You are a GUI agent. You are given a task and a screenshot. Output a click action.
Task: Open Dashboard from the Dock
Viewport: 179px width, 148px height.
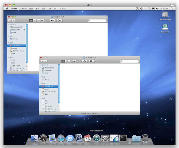(x=43, y=138)
